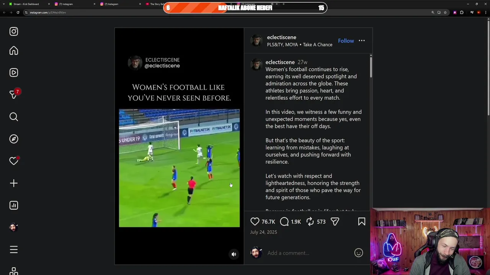Viewport: 490px width, 275px height.
Task: Close the Stream - Kick Dashboard tab
Action: click(49, 4)
